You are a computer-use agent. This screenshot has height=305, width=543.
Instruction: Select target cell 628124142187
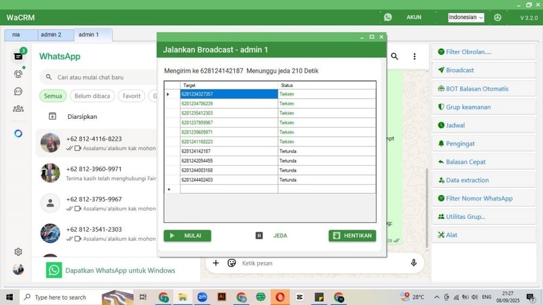point(229,151)
